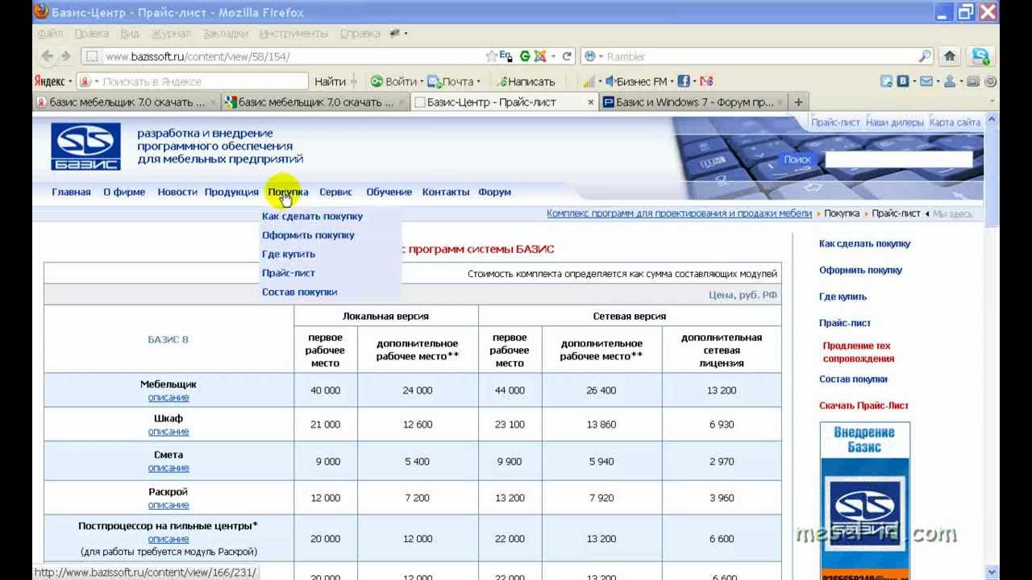
Task: Choose 'Где купить' in Покупка menu
Action: (x=288, y=254)
